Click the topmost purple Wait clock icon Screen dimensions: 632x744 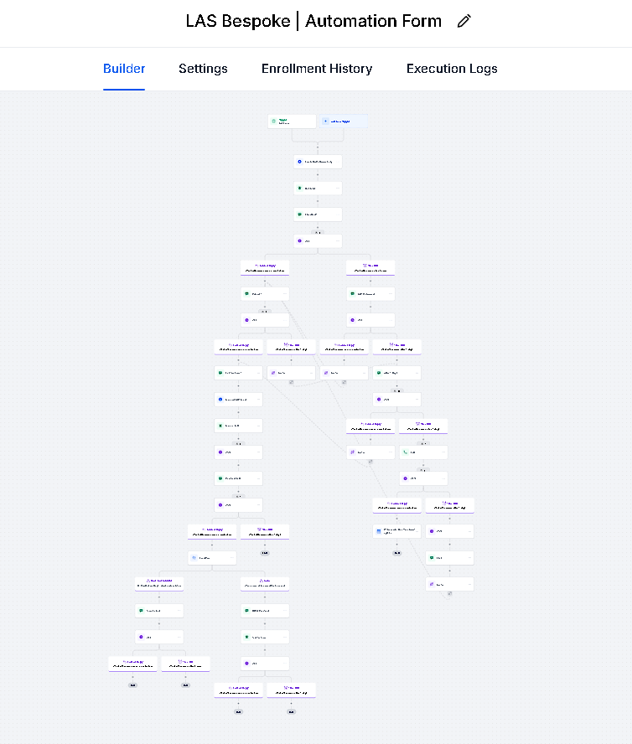click(x=299, y=240)
